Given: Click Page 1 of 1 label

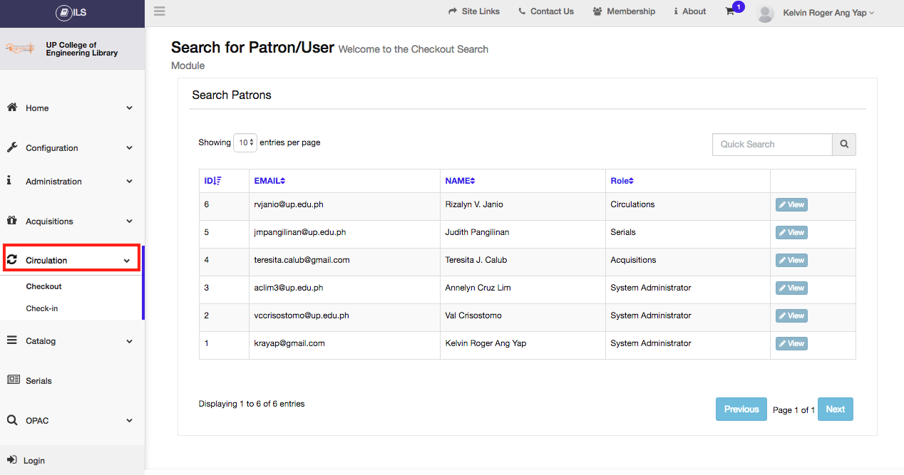Looking at the screenshot, I should 793,410.
